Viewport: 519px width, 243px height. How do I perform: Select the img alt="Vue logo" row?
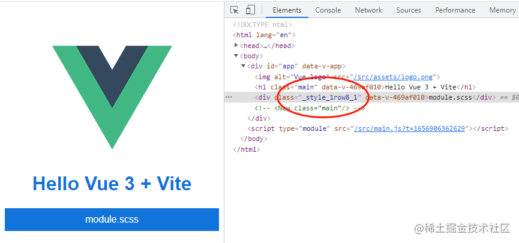pyautogui.click(x=347, y=77)
